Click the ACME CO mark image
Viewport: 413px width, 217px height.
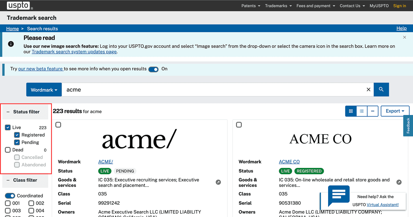[320, 139]
